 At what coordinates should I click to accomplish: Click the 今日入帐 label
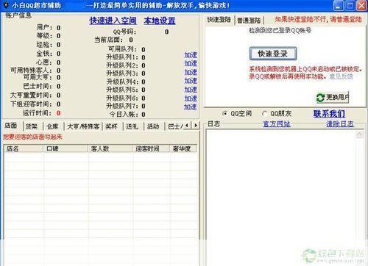[x=124, y=115]
